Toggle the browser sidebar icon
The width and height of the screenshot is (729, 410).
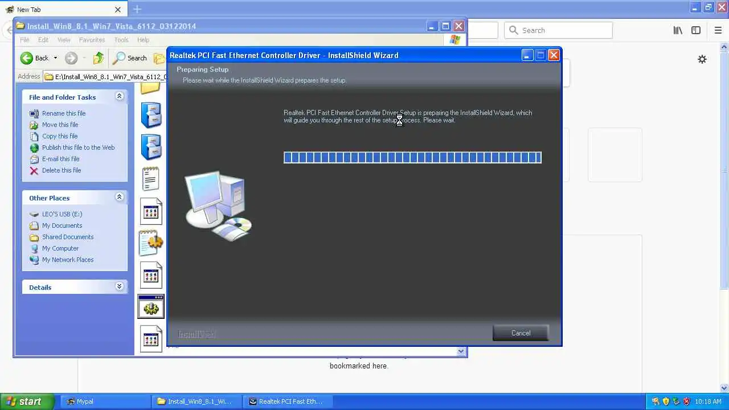(x=696, y=30)
